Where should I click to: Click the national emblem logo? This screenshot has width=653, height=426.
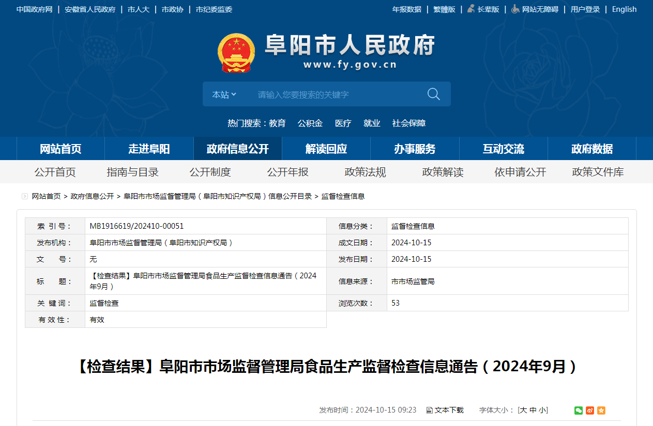coord(236,53)
